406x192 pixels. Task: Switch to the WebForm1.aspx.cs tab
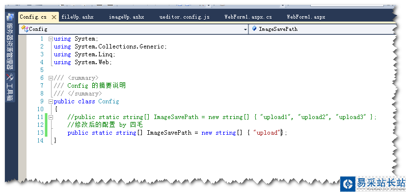point(248,17)
